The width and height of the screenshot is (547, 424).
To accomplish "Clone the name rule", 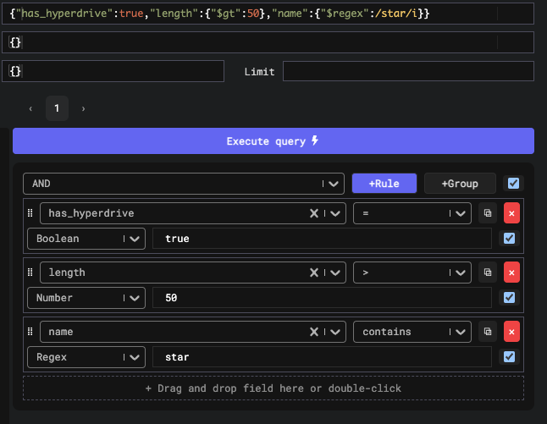I will [488, 332].
